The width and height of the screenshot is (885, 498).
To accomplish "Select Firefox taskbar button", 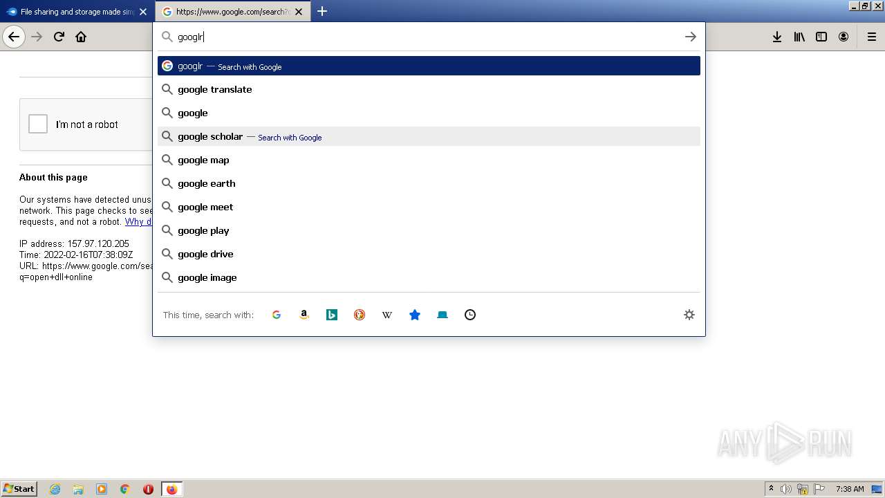I will (x=171, y=489).
